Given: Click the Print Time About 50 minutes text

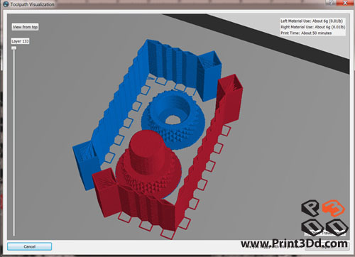Looking at the screenshot, I should click(x=306, y=33).
